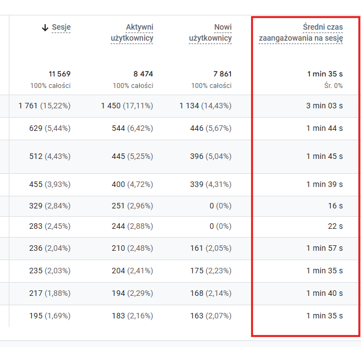This screenshot has width=361, height=347.
Task: Click the engagement time cell 3 min 03 s
Action: point(325,106)
